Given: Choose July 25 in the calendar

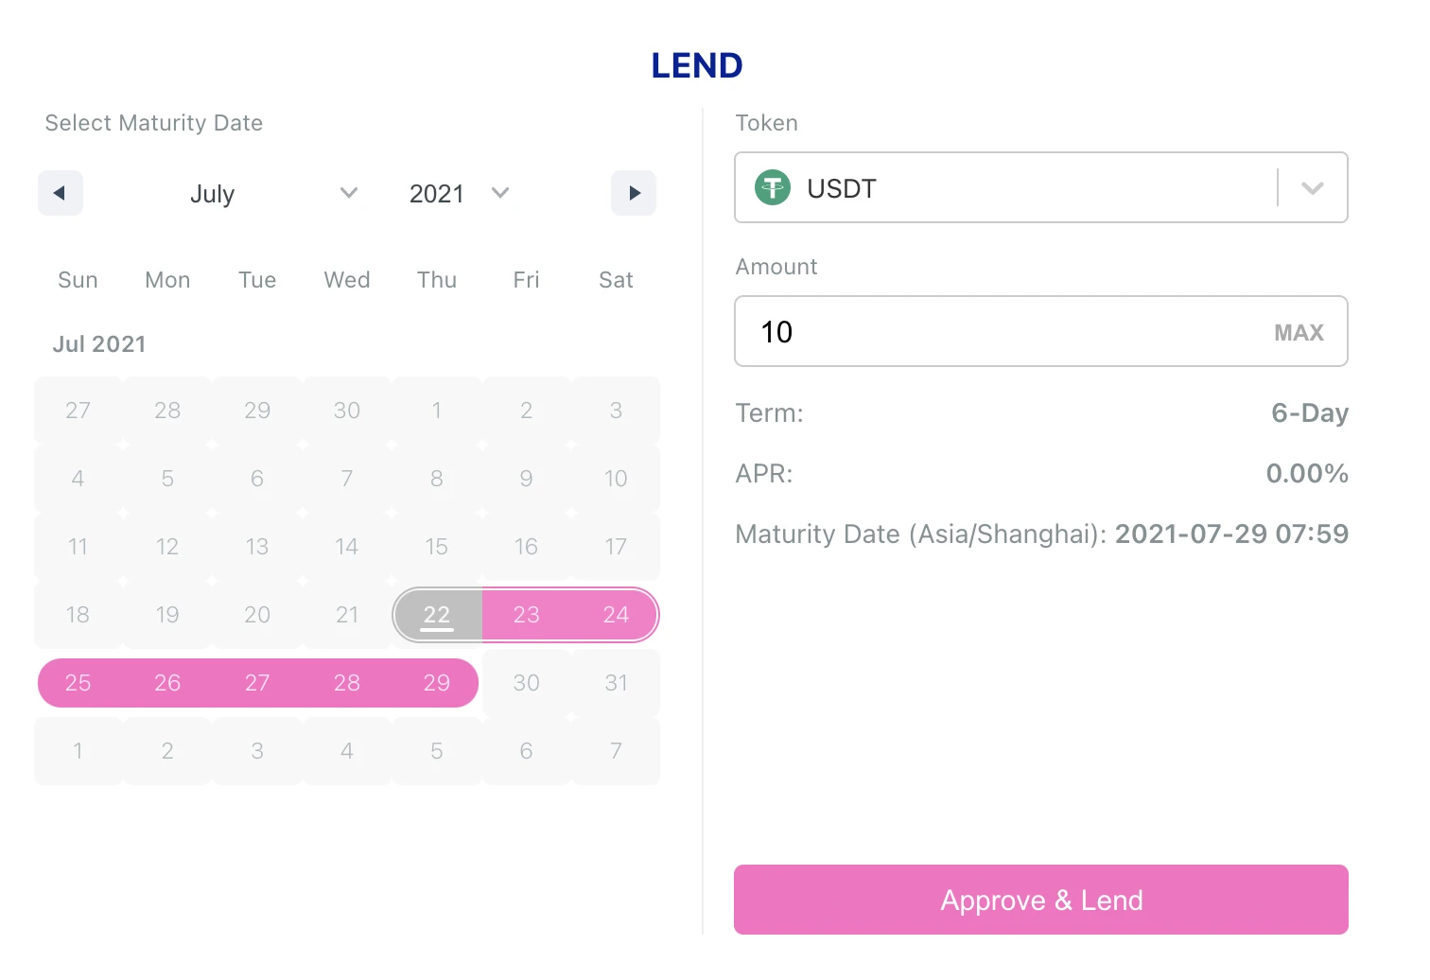Looking at the screenshot, I should pyautogui.click(x=78, y=683).
